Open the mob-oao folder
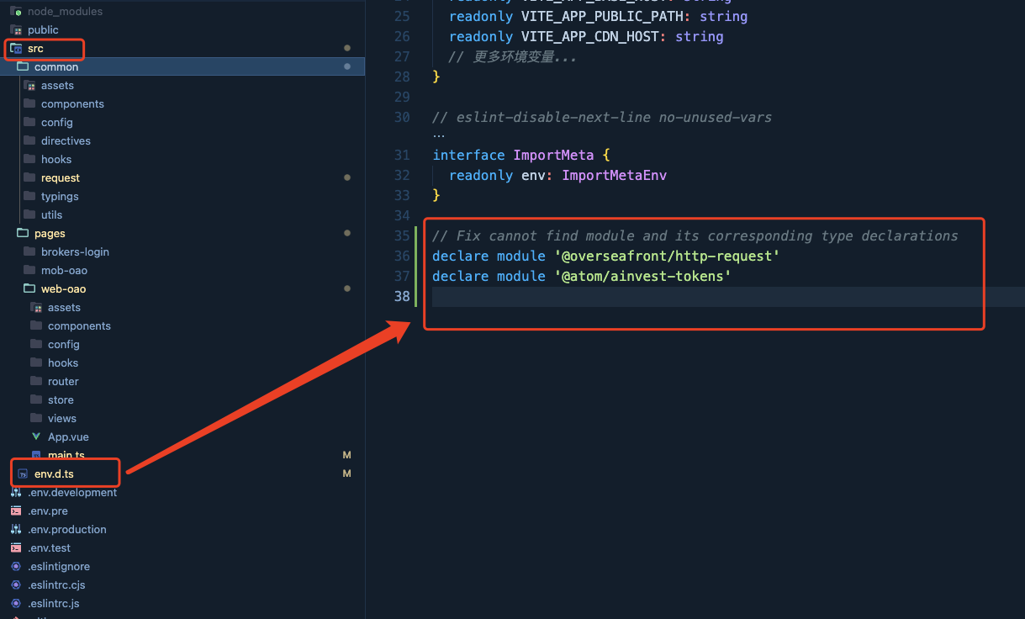Screen dimensions: 1025x619 click(64, 270)
